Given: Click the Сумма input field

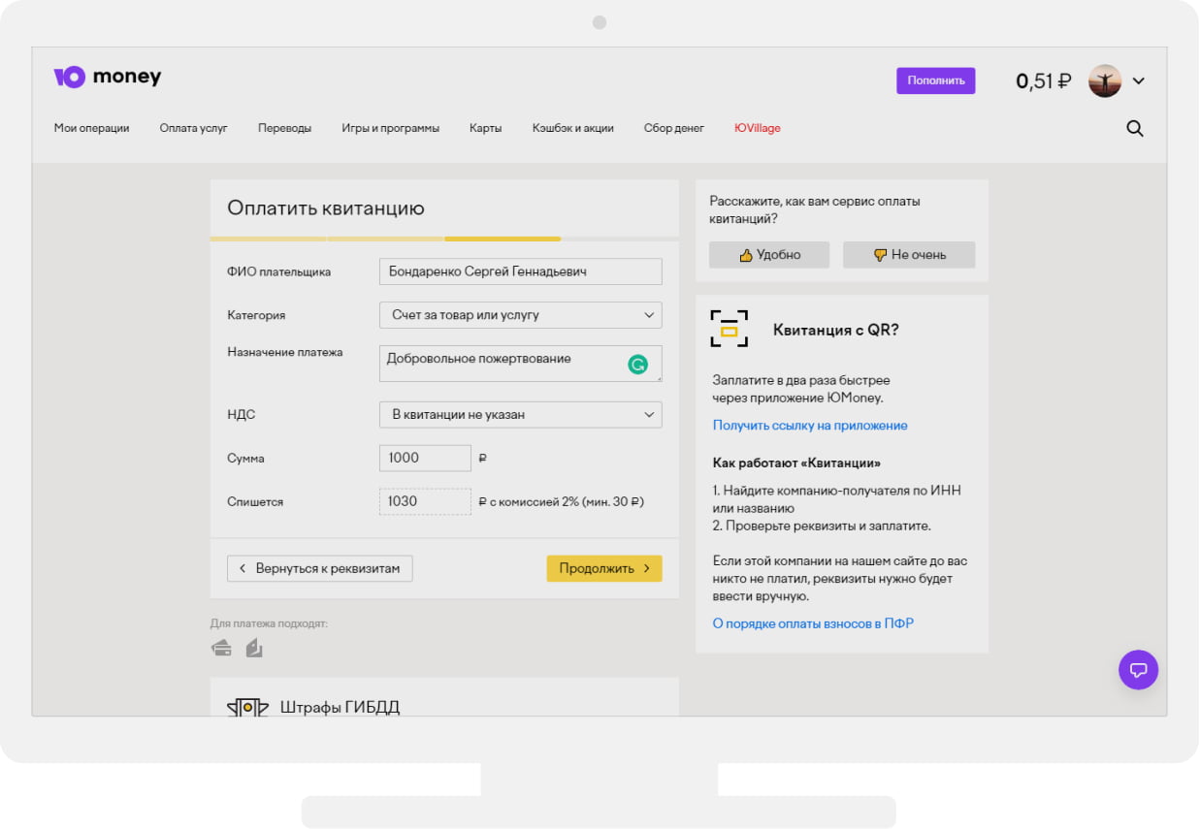Looking at the screenshot, I should click(425, 458).
